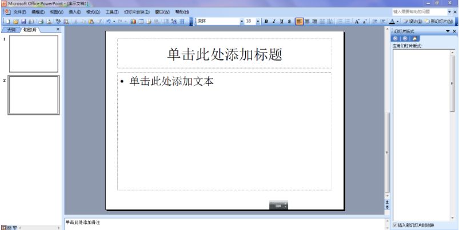Create a new blank presentation
The height and width of the screenshot is (230, 459).
tap(8, 21)
